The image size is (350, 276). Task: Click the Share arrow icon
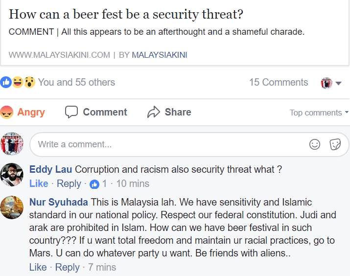[154, 112]
